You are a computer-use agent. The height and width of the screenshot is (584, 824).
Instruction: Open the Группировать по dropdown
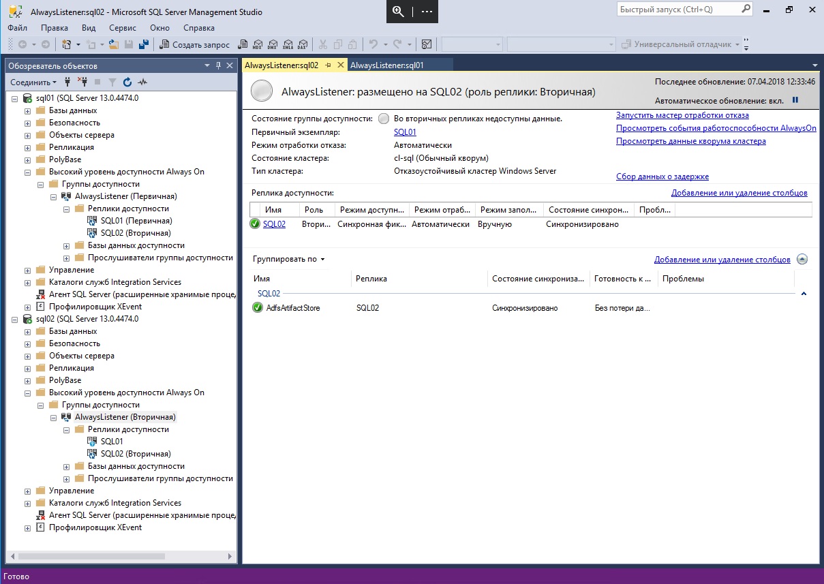click(x=289, y=259)
